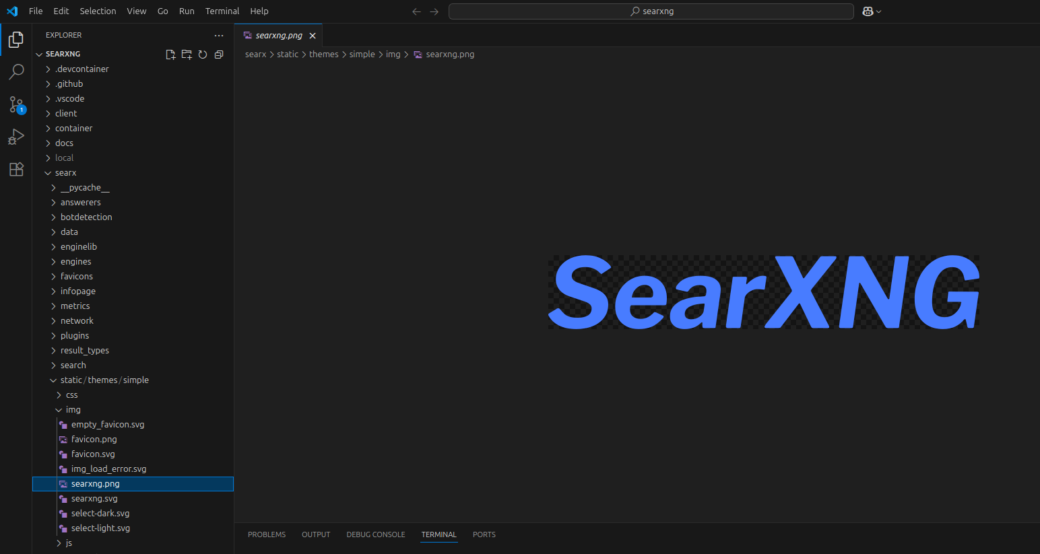Click the searxng command center search box
This screenshot has height=554, width=1040.
coord(651,11)
